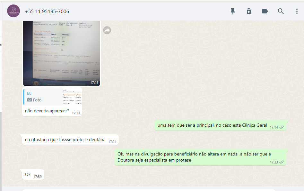Pin this chat using the pin icon
This screenshot has width=304, height=191.
pyautogui.click(x=233, y=11)
